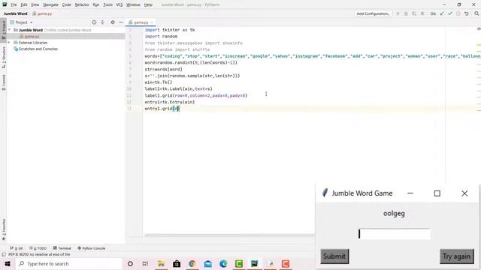The width and height of the screenshot is (481, 270).
Task: Click Submit button in Jumble Word Game
Action: pos(334,256)
